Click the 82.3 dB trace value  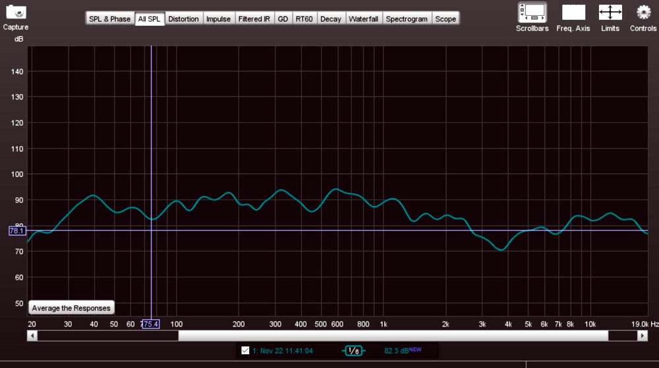coord(396,351)
